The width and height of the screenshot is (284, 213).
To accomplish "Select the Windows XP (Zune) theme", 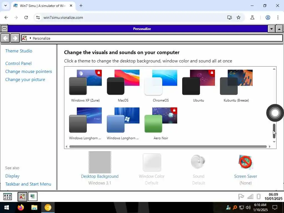I will (x=85, y=86).
